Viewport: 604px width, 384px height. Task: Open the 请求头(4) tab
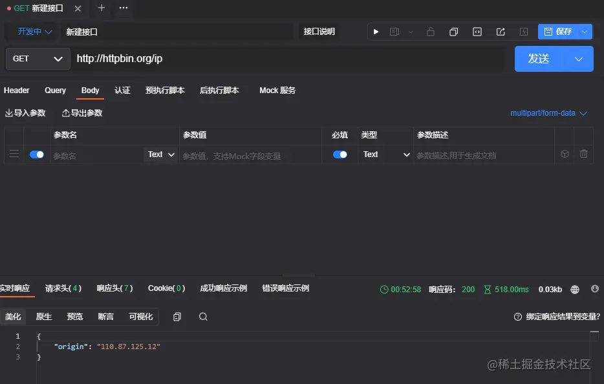pos(63,288)
